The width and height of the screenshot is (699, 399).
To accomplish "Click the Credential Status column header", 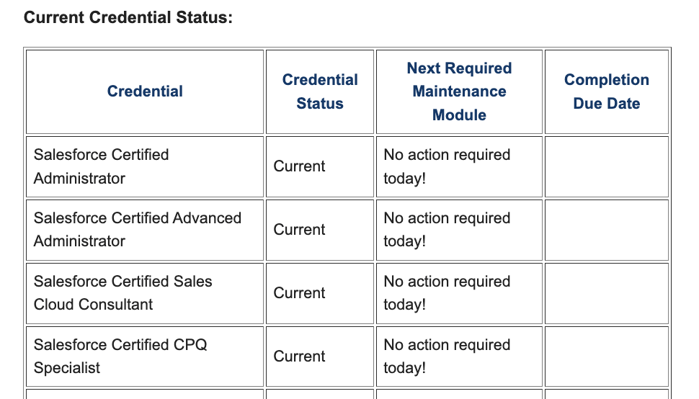I will (320, 91).
